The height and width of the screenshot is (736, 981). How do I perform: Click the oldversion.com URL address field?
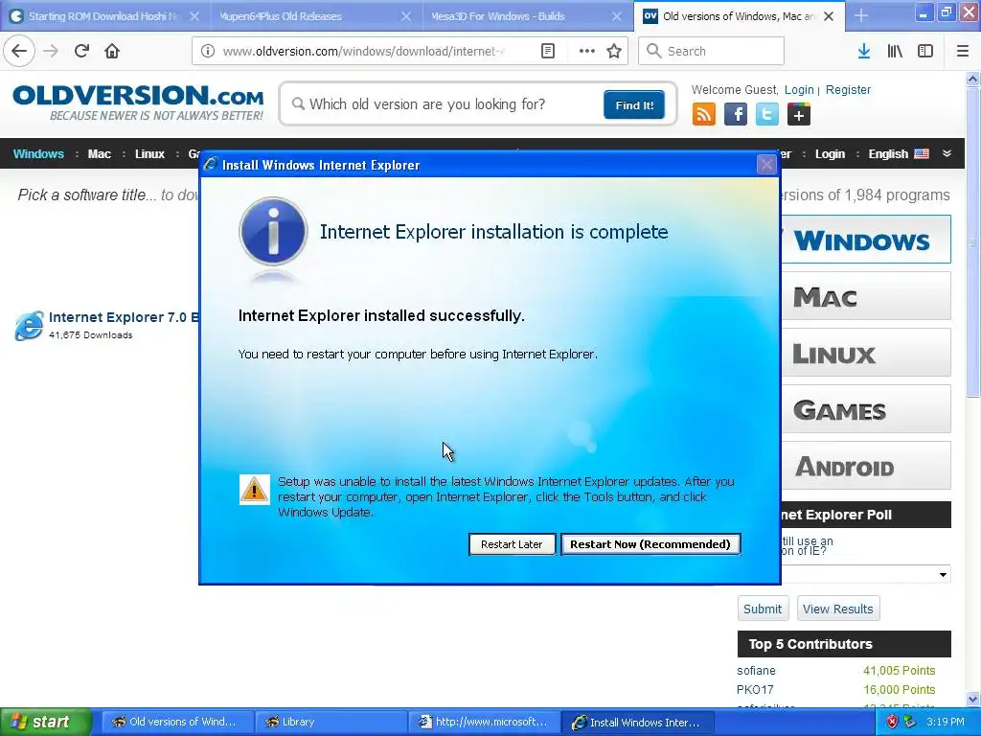tap(363, 51)
